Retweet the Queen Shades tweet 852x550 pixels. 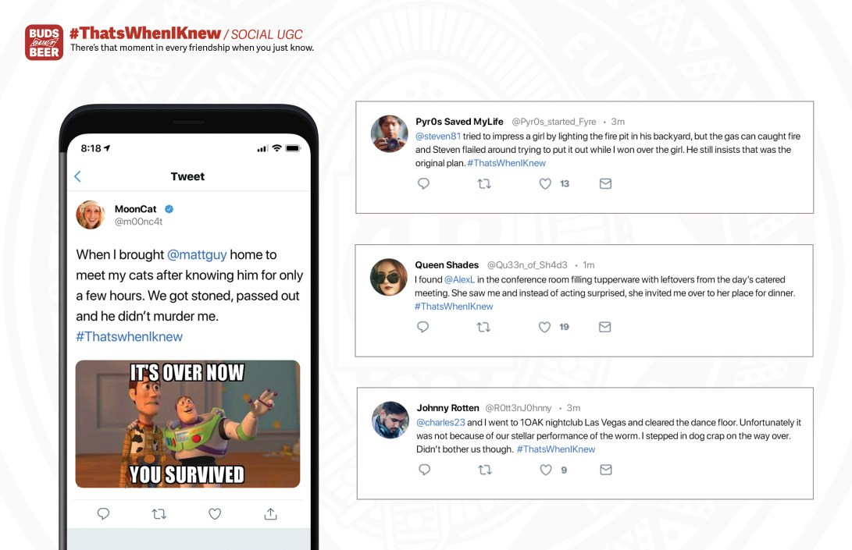tap(483, 327)
